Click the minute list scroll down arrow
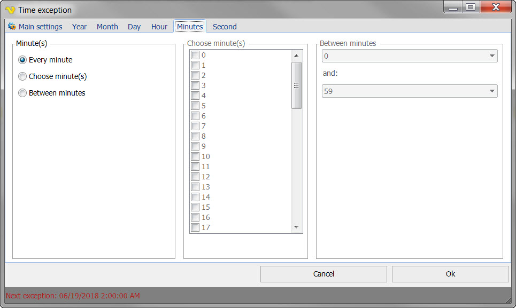Viewport: 516px width, 308px height. (297, 227)
